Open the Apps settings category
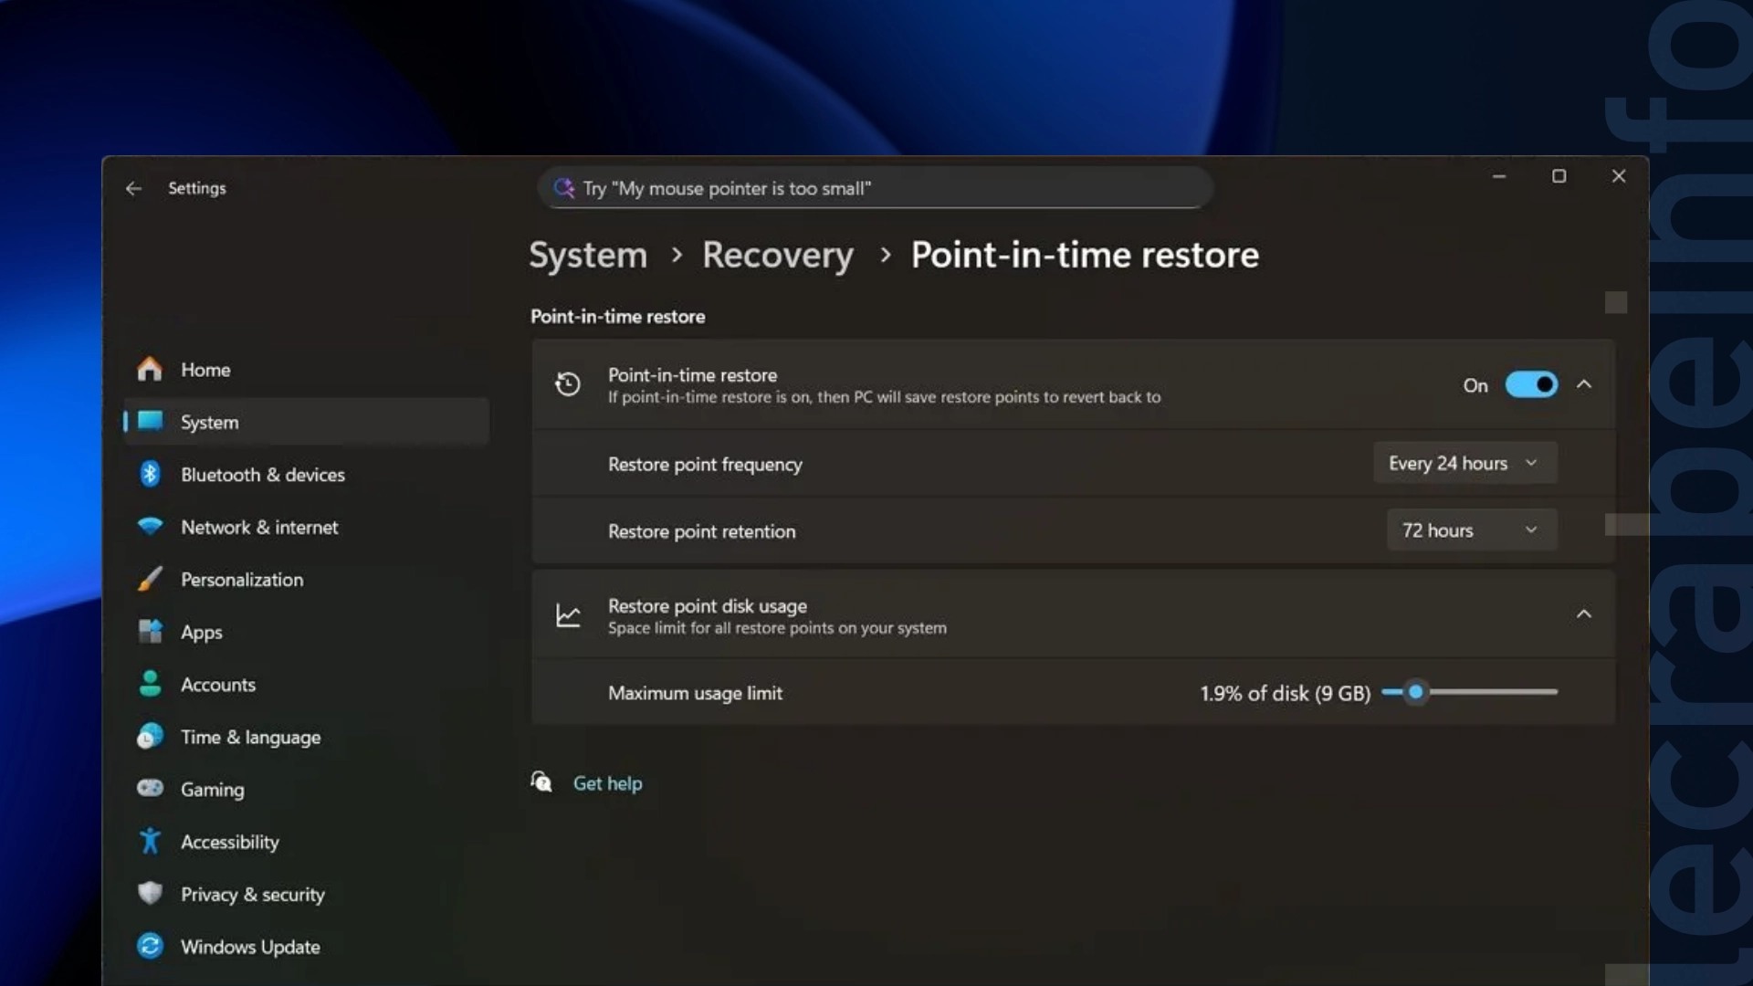This screenshot has width=1753, height=986. coord(202,632)
